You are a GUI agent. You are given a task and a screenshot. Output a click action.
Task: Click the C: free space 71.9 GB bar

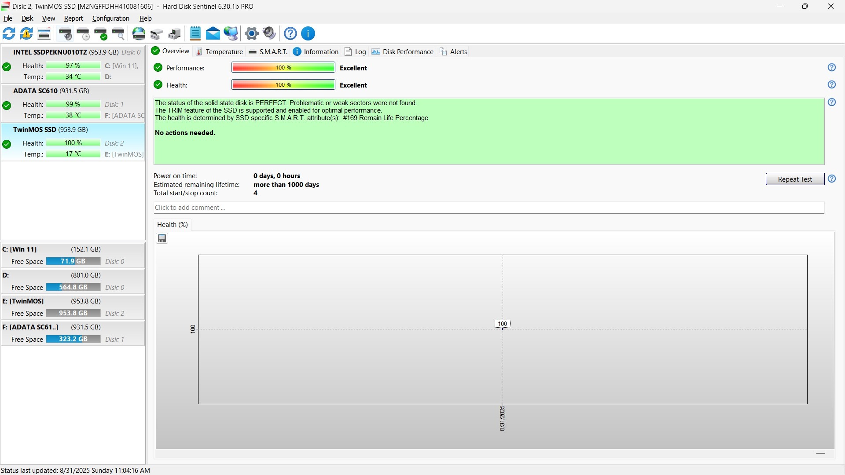pos(73,261)
